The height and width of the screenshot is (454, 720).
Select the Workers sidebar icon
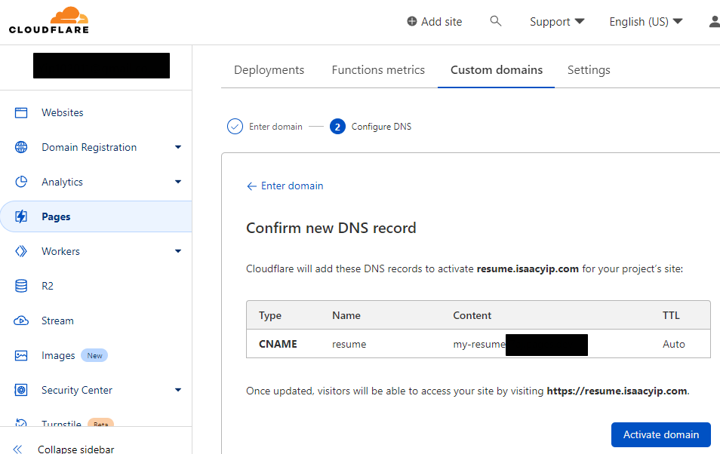(x=21, y=251)
